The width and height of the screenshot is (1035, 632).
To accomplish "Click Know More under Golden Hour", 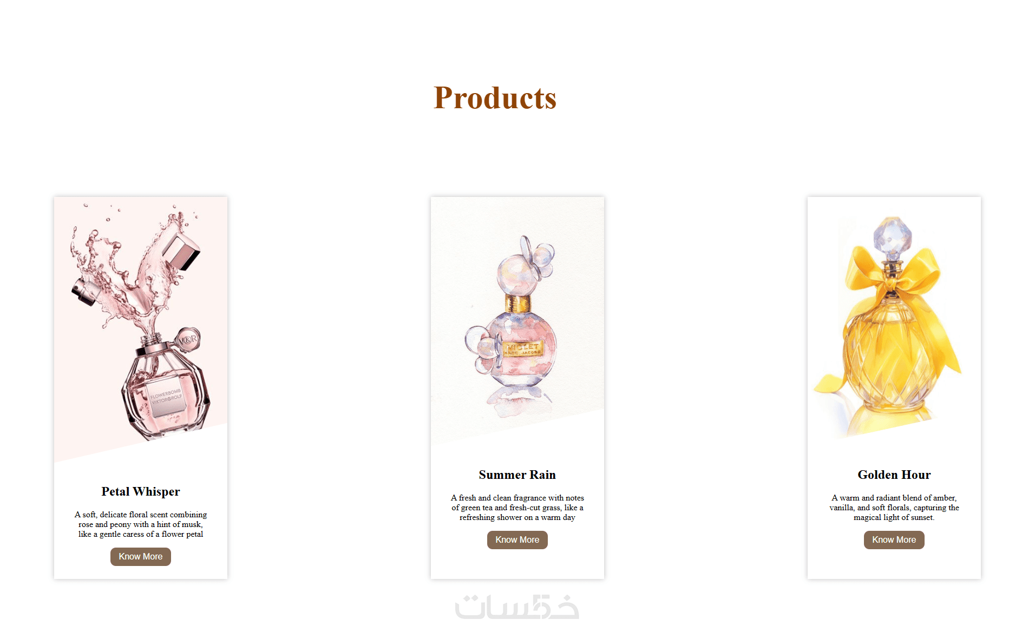I will point(894,539).
